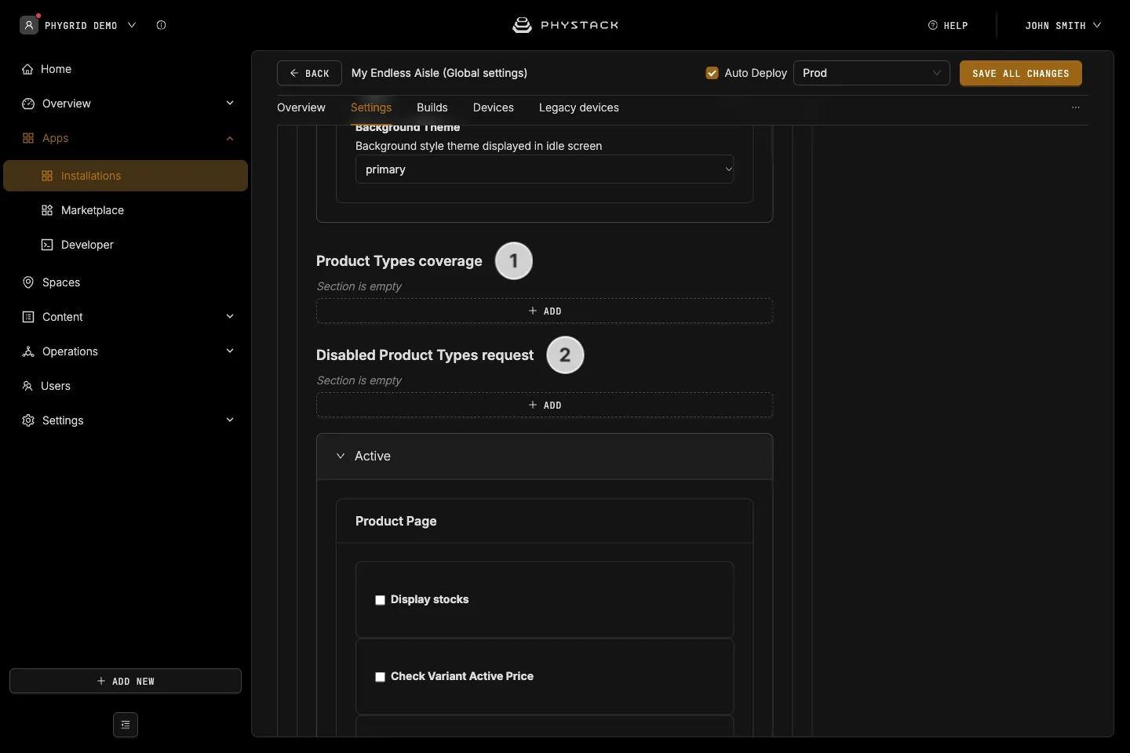Collapse the Active section chevron
Image resolution: width=1130 pixels, height=753 pixels.
[341, 456]
